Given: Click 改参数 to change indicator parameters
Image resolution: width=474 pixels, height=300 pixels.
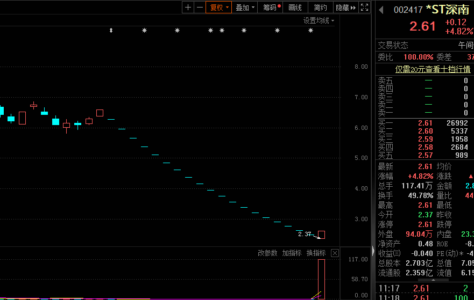Looking at the screenshot, I should pos(267,253).
